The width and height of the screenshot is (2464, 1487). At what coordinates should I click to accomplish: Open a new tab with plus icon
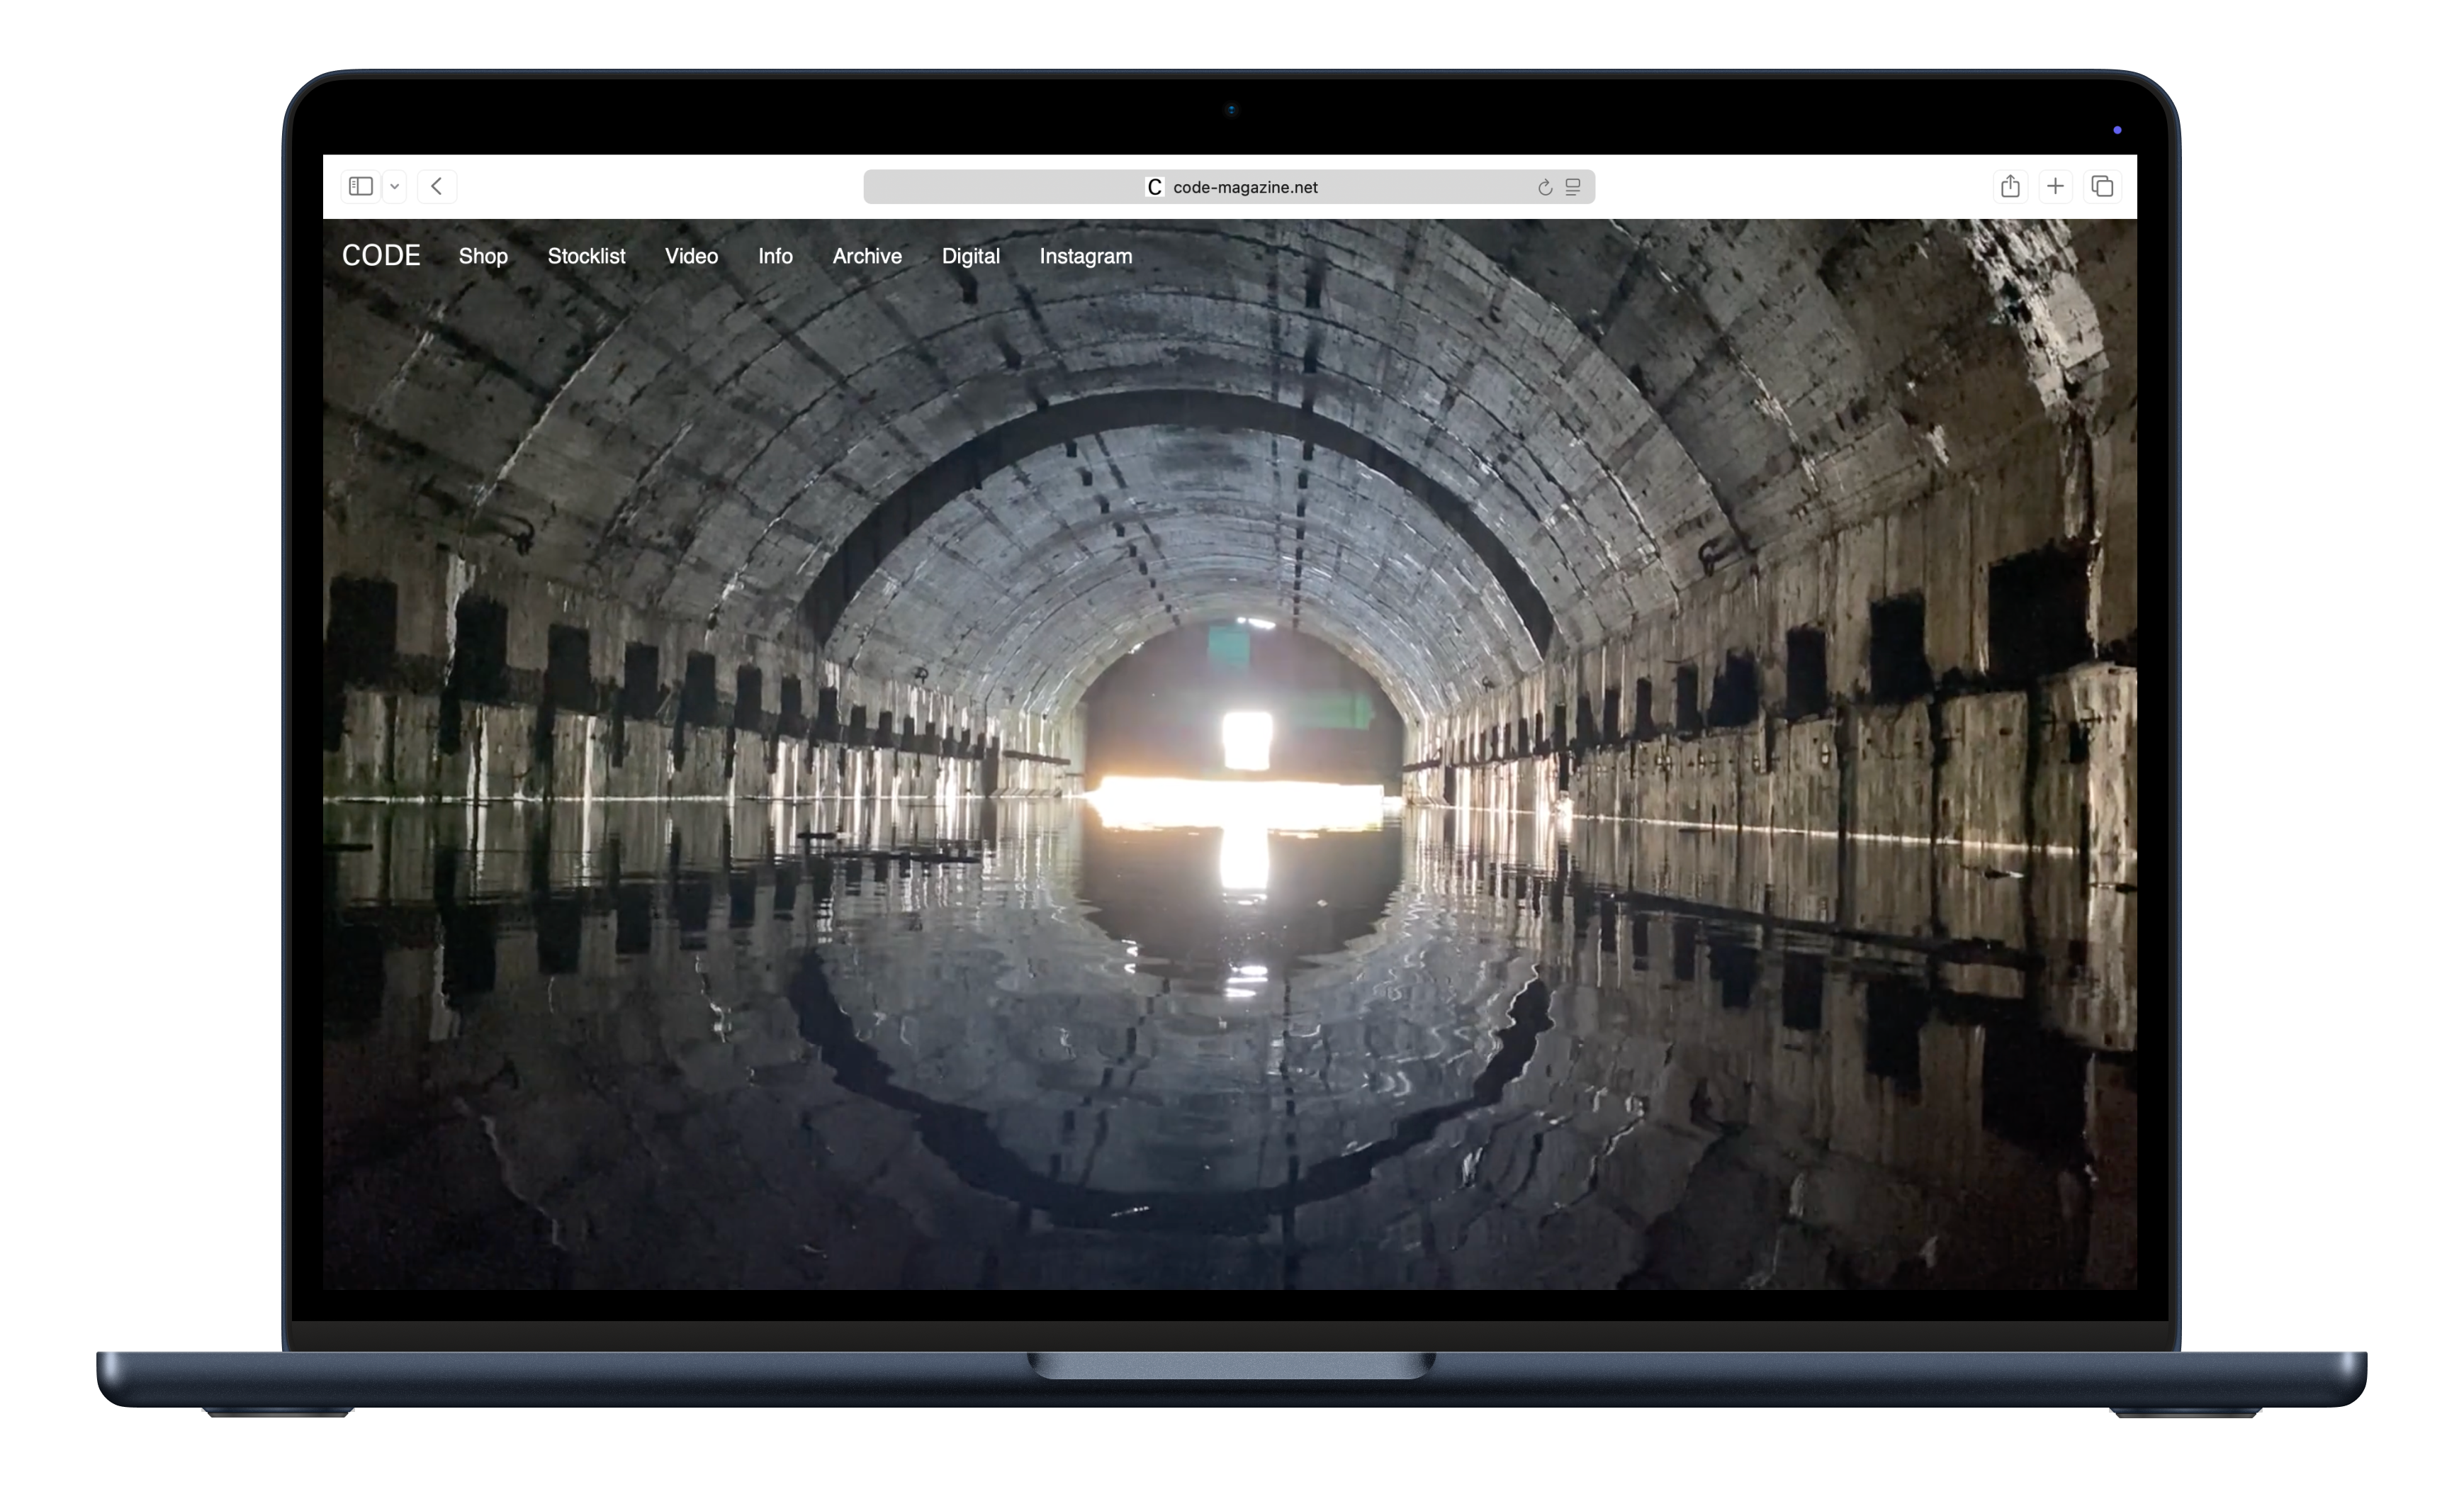(x=2055, y=186)
